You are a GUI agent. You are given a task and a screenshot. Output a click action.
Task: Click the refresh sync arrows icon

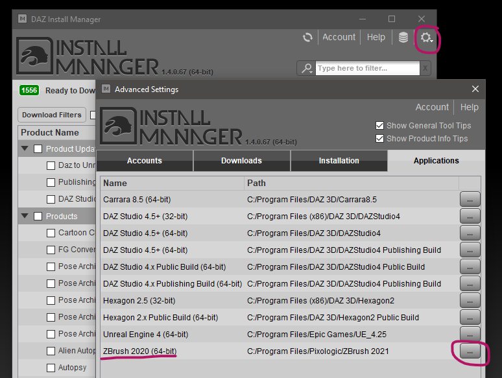coord(307,38)
